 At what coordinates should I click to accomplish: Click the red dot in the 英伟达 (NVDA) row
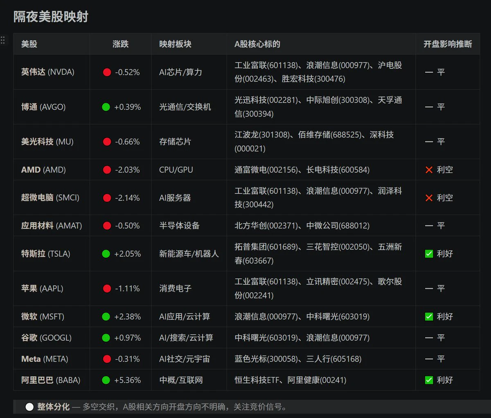(x=107, y=72)
